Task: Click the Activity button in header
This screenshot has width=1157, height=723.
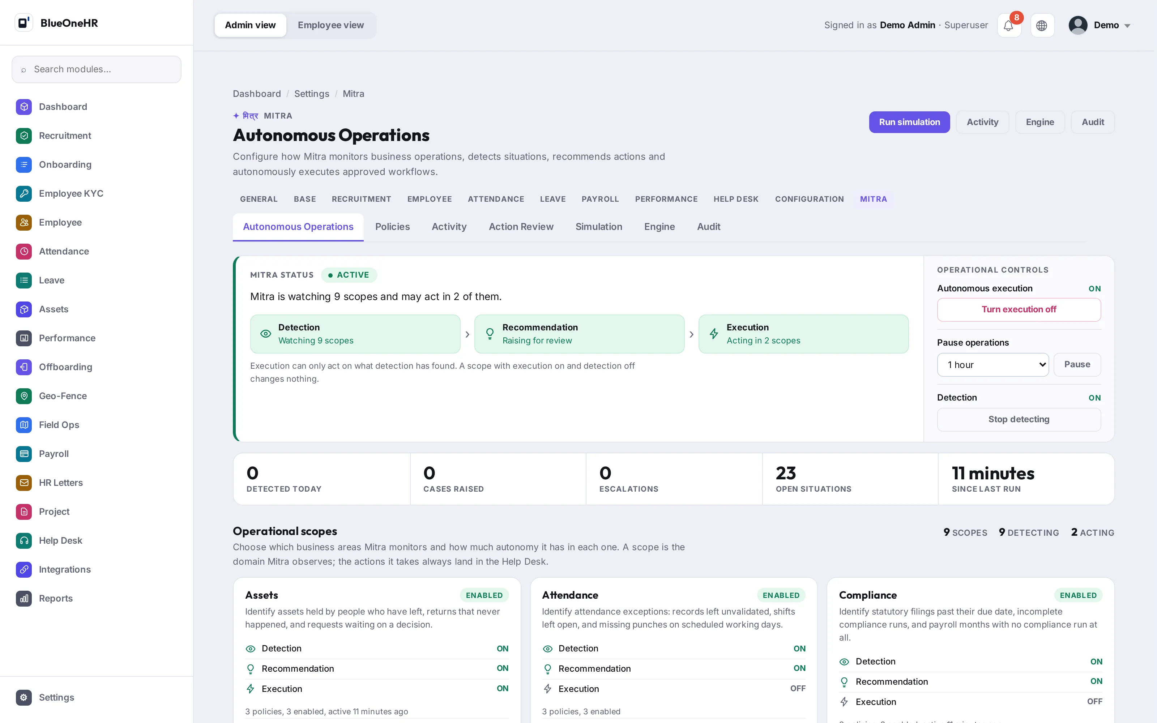Action: pyautogui.click(x=982, y=122)
